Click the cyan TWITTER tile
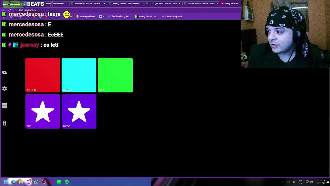The image size is (330, 186). (x=79, y=75)
